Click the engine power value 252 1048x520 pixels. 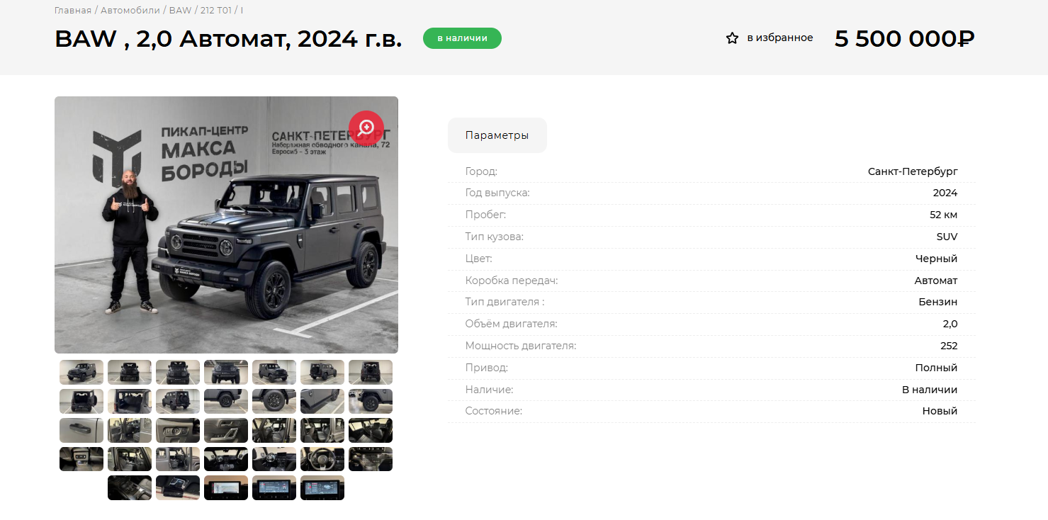click(x=949, y=346)
